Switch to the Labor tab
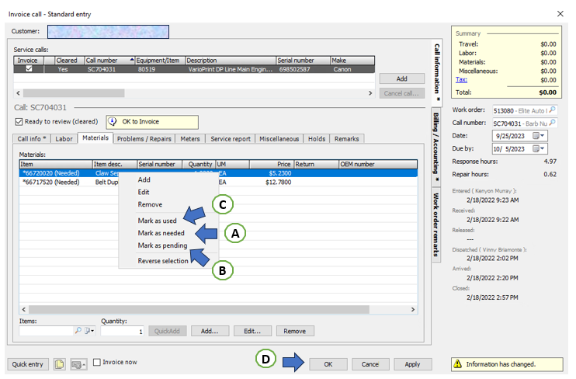Viewport: 576px width, 379px height. click(x=64, y=139)
